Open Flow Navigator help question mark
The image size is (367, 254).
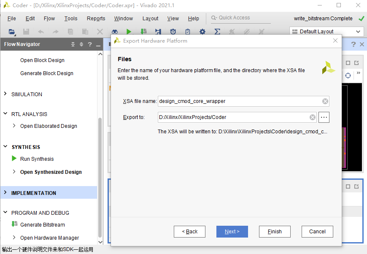click(x=90, y=44)
